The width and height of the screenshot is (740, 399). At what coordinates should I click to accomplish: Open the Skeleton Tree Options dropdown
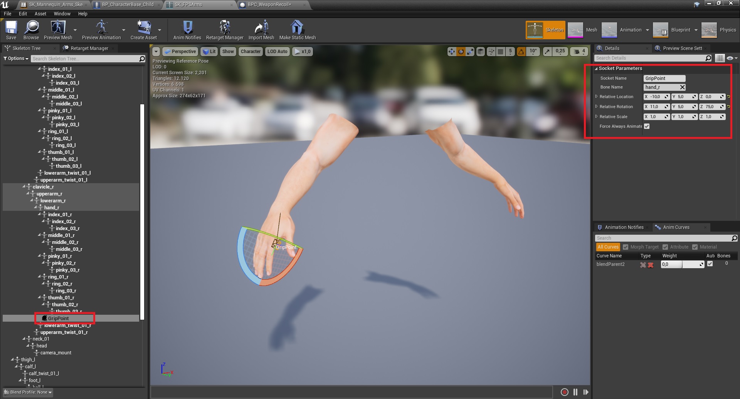click(x=16, y=58)
